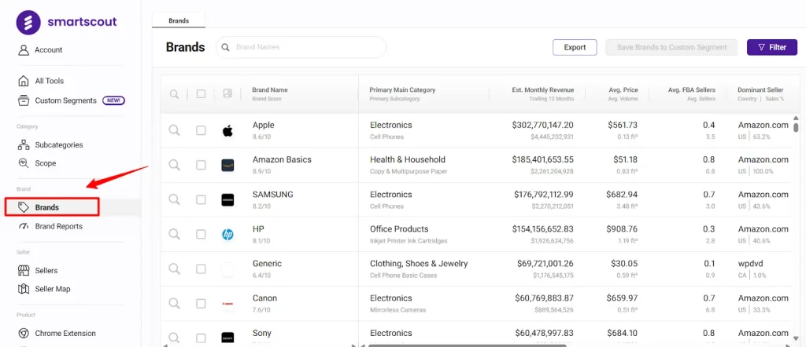The width and height of the screenshot is (806, 347).
Task: Check the SAMSUNG row checkbox
Action: [x=201, y=199]
